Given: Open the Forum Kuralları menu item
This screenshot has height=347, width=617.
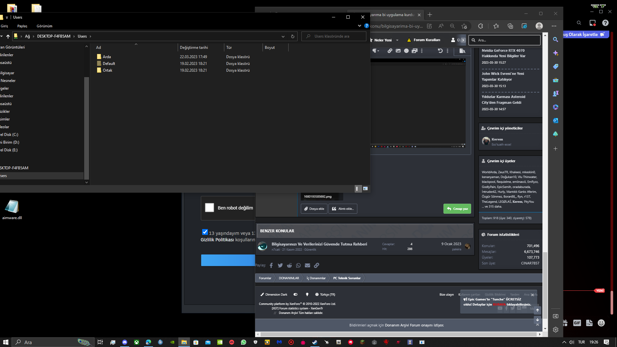Looking at the screenshot, I should tap(424, 40).
